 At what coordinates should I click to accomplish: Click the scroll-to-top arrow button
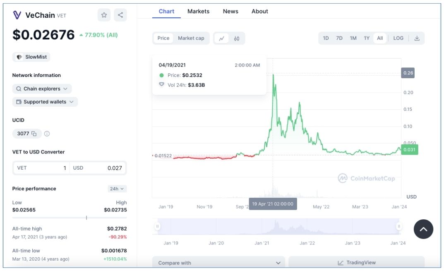tap(423, 229)
